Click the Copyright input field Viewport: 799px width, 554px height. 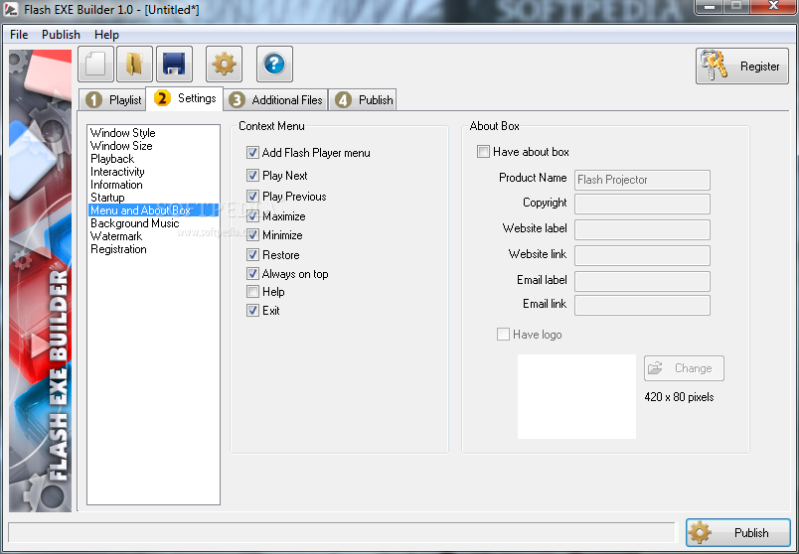[x=642, y=204]
